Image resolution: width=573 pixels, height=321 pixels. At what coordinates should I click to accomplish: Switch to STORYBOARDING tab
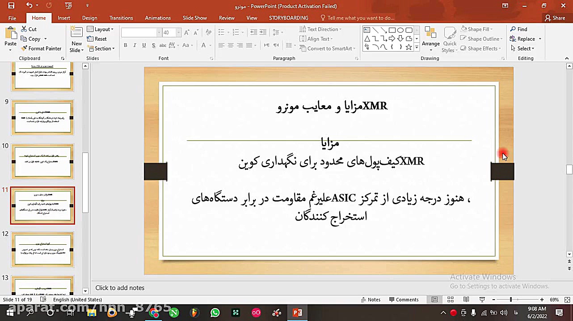tap(288, 18)
